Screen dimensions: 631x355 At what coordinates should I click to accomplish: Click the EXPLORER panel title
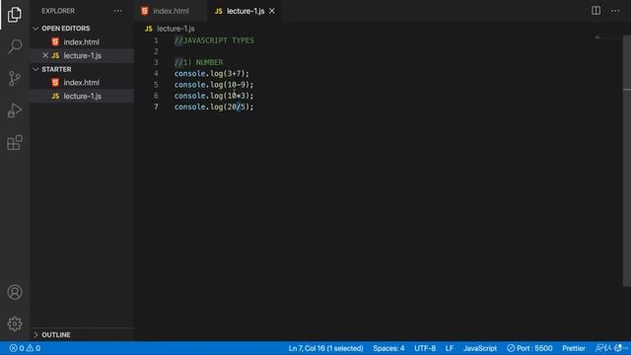(58, 11)
